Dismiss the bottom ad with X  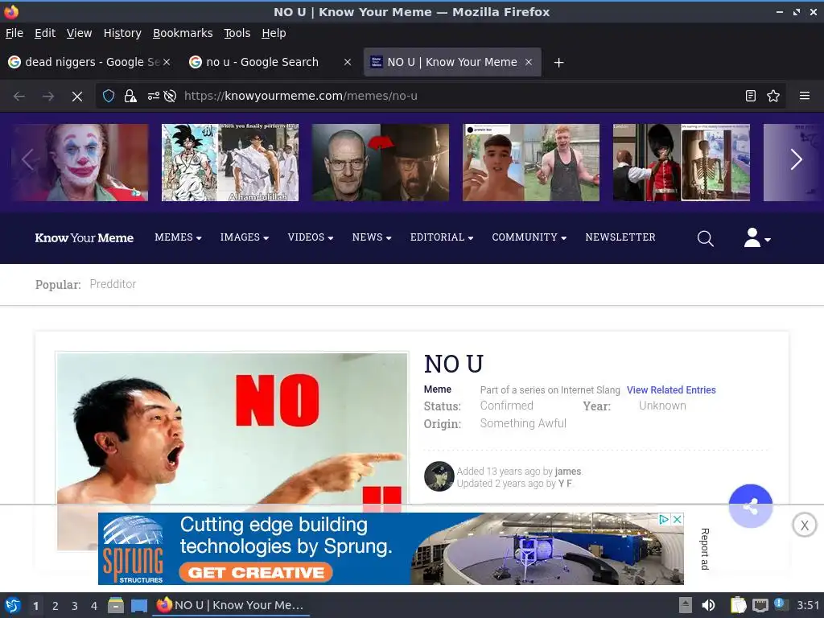pos(804,525)
